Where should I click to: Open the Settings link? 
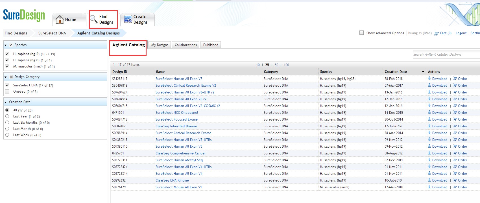point(475,33)
